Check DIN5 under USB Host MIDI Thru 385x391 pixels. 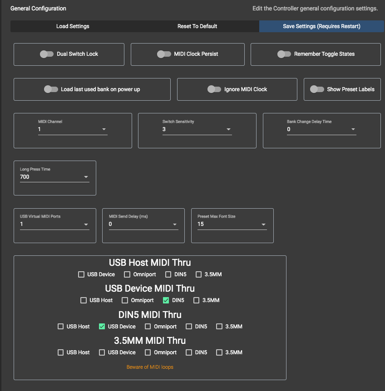click(168, 274)
